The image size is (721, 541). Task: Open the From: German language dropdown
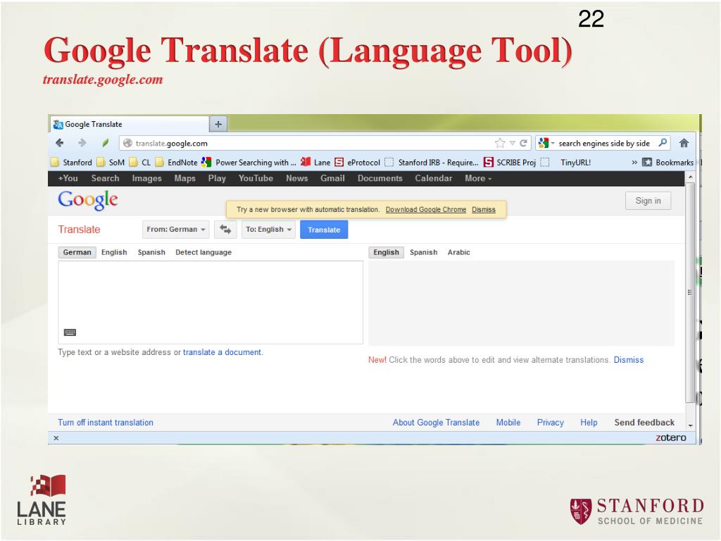point(175,229)
